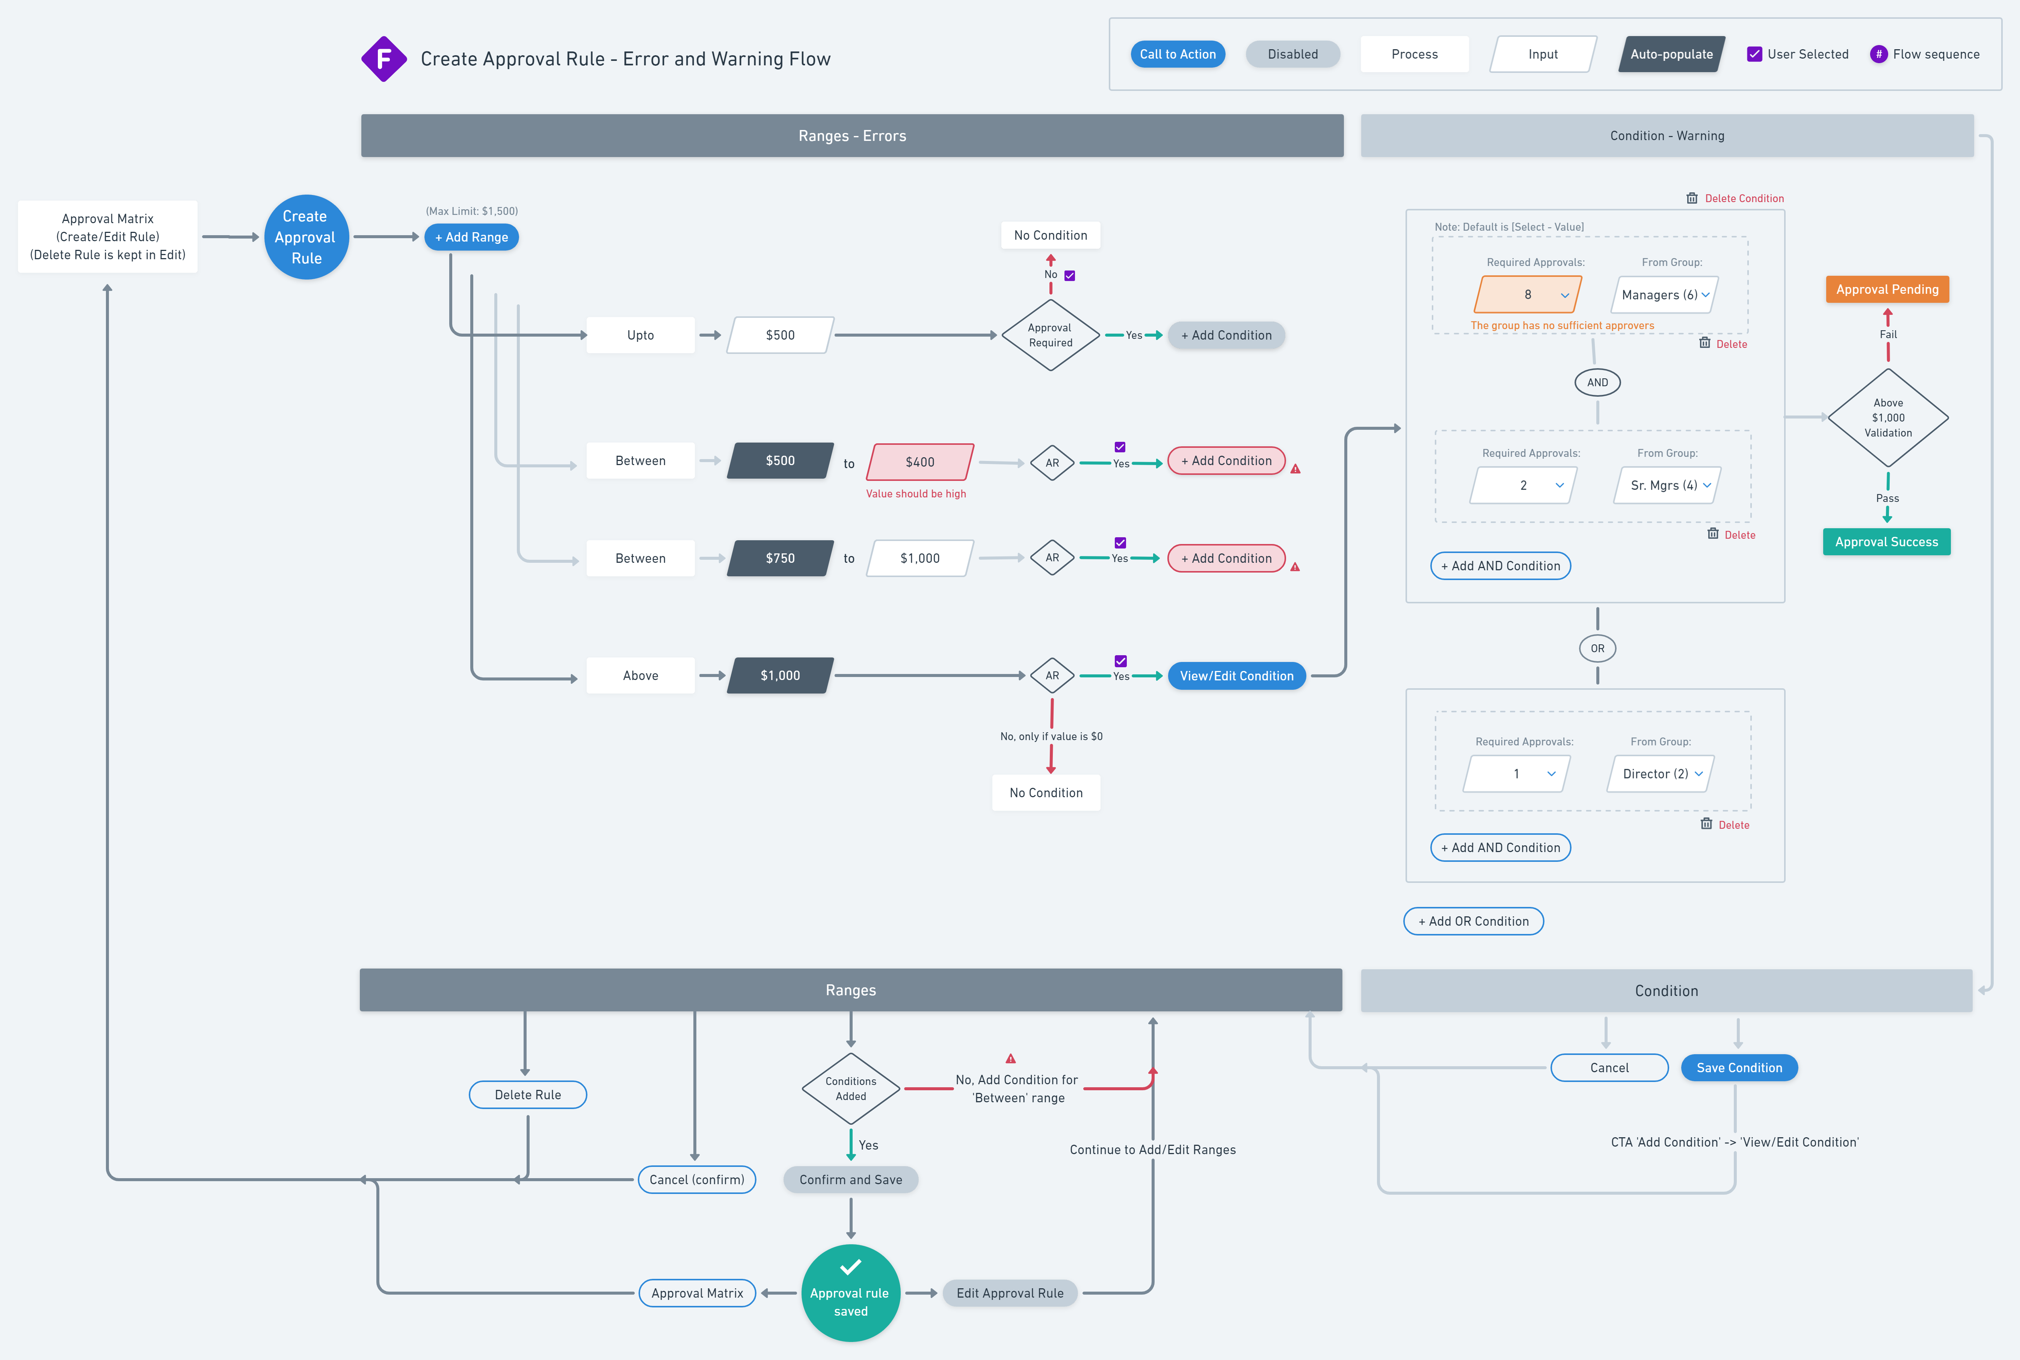Click the AR diamond in Above row
Screen dimensions: 2020x1360
(1052, 675)
